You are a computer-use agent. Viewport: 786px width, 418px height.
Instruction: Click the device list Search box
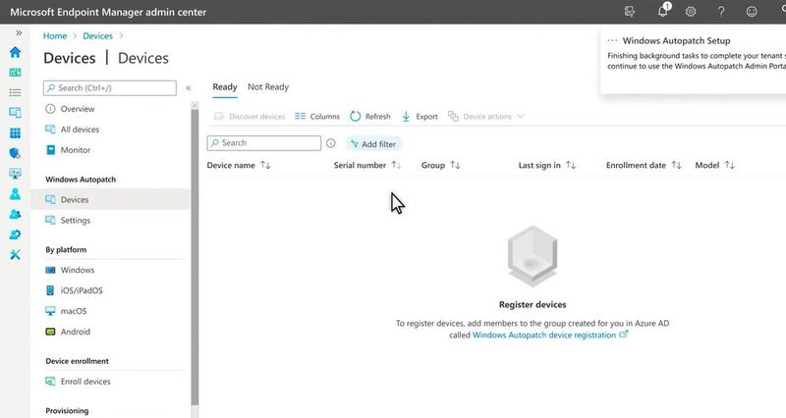[263, 143]
